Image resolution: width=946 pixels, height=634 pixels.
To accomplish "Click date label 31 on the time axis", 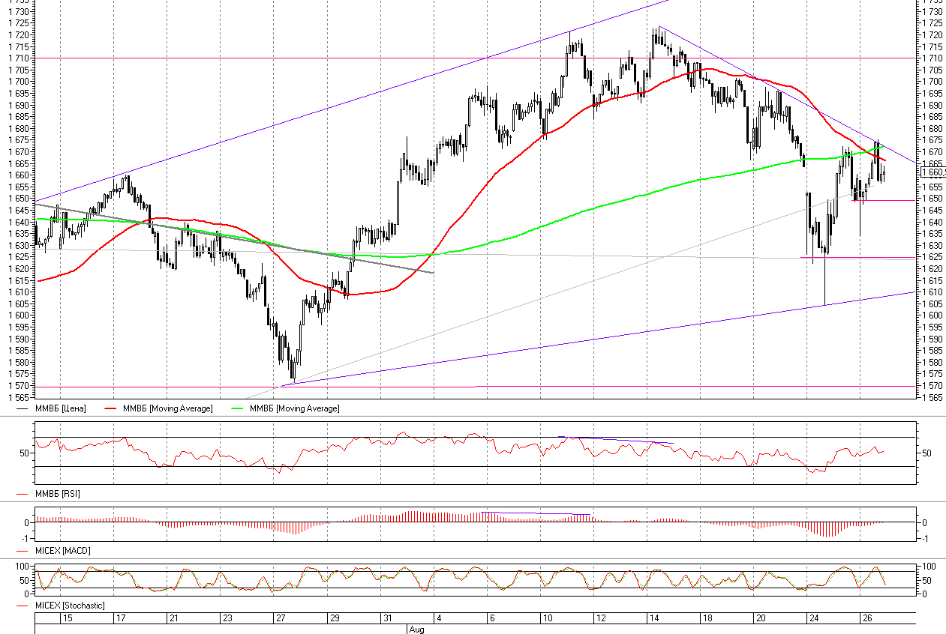I will (x=387, y=618).
